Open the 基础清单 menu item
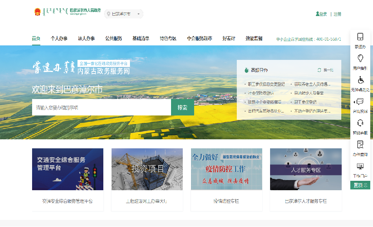The image size is (373, 227). 141,38
